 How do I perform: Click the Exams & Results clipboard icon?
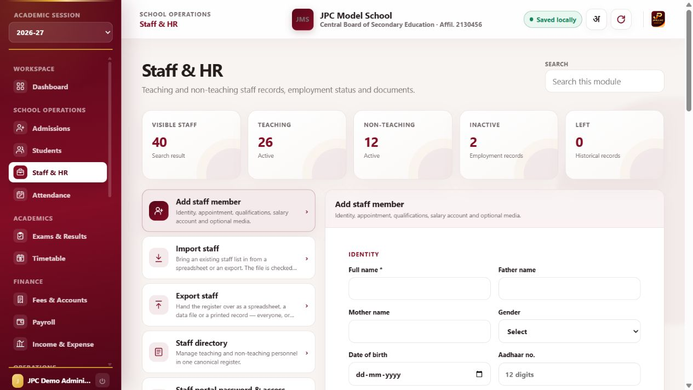coord(20,236)
